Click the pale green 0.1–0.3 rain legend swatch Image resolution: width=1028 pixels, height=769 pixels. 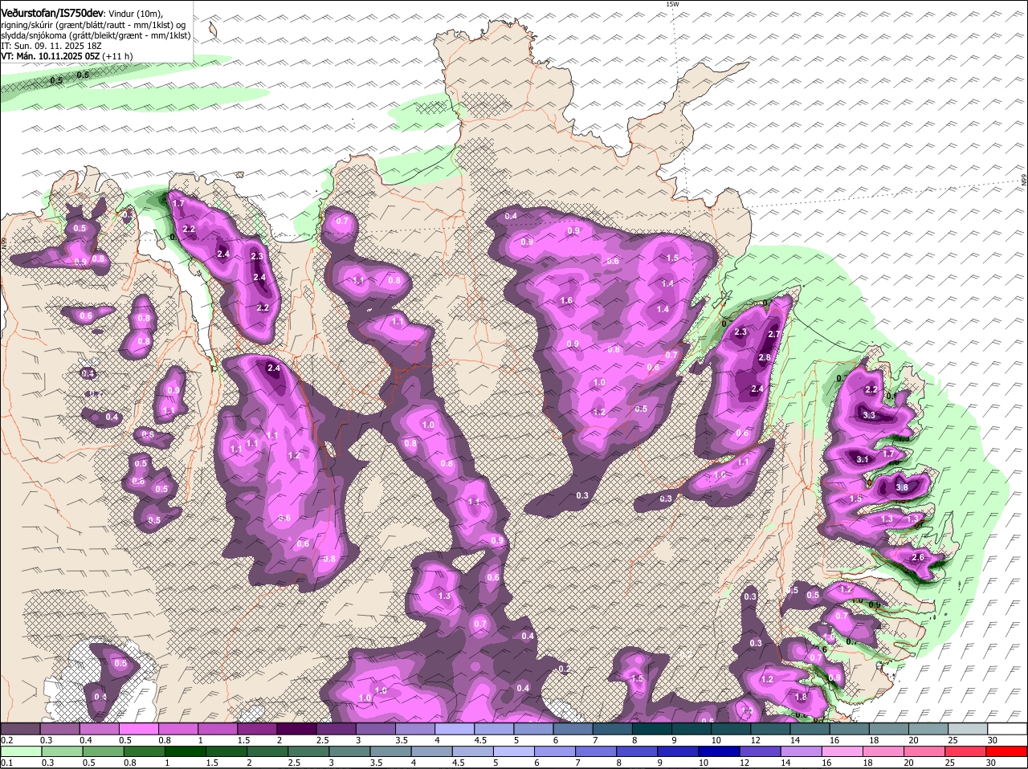pyautogui.click(x=20, y=751)
